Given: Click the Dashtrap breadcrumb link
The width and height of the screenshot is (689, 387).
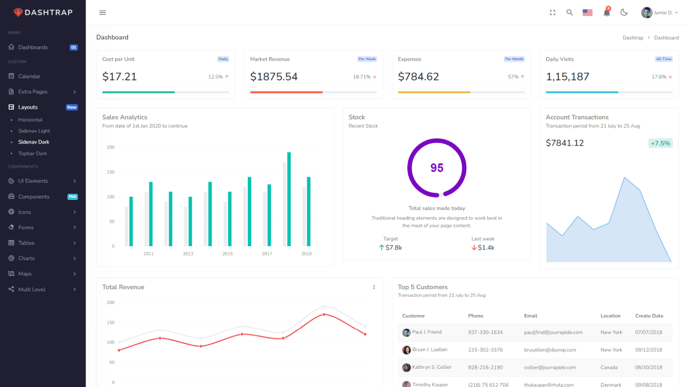Looking at the screenshot, I should 632,38.
